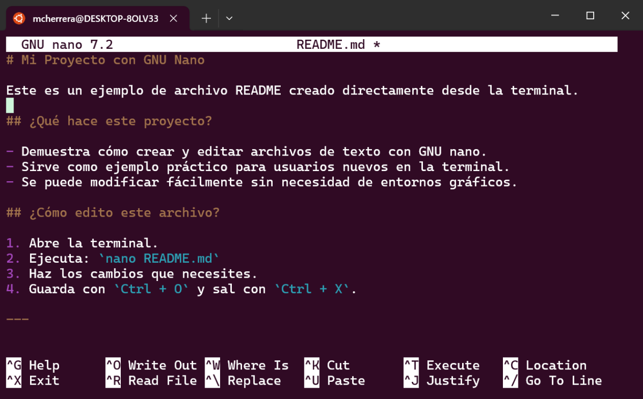Click the ^U Paste shortcut
Image resolution: width=643 pixels, height=399 pixels.
click(334, 381)
